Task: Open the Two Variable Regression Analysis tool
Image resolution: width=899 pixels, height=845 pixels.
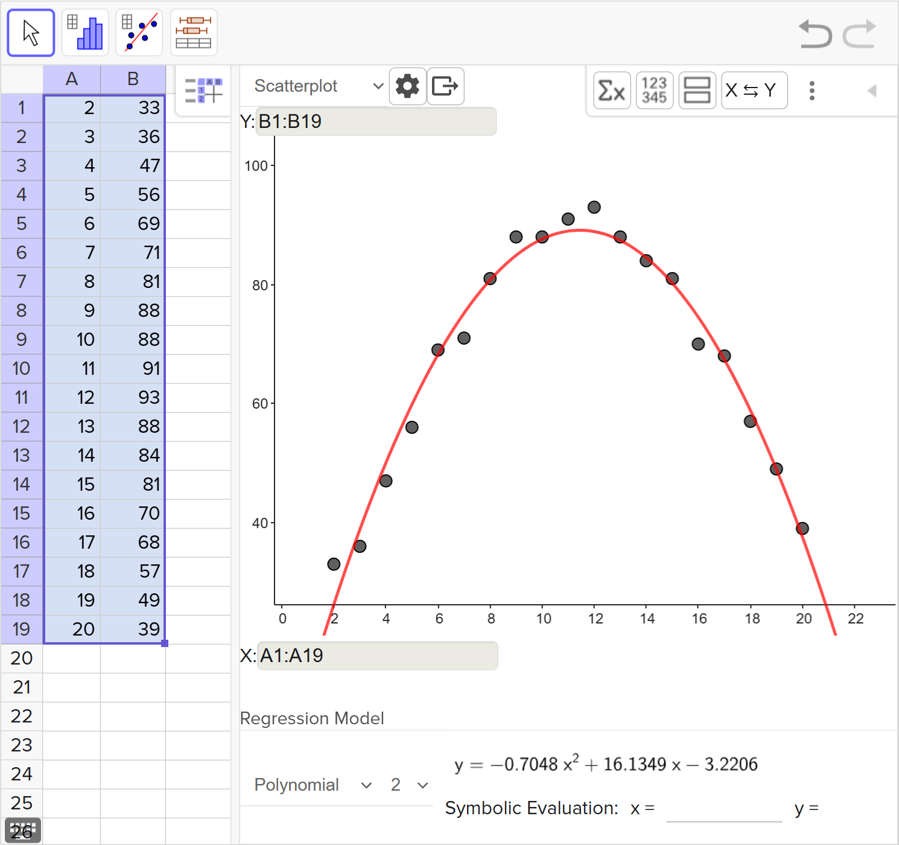Action: point(139,33)
